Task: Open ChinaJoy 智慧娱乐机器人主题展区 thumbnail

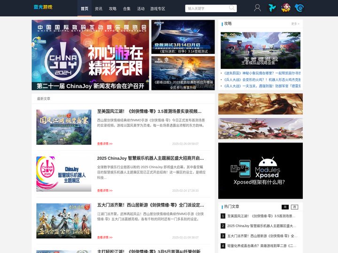Action: [x=64, y=174]
